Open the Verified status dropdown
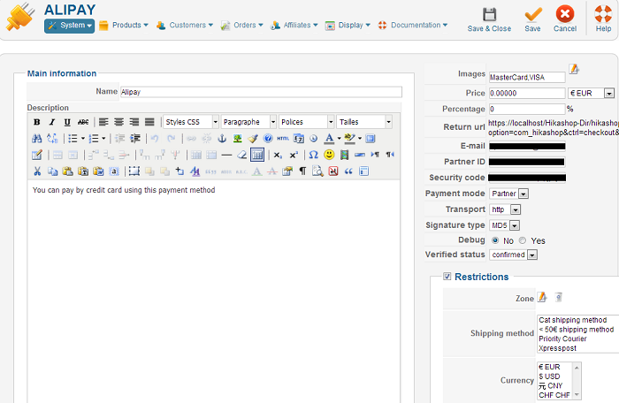This screenshot has width=619, height=403. coord(513,255)
